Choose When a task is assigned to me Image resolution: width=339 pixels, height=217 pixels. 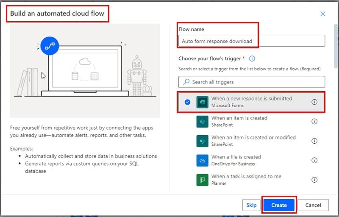point(251,180)
